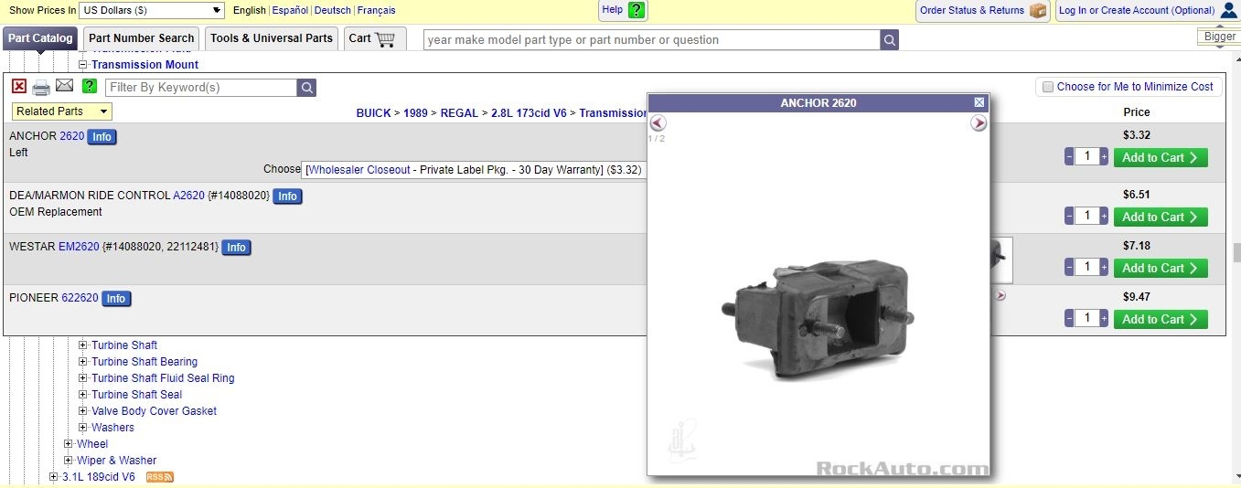Click Info badge for DEA/MARMON A2620
Image resolution: width=1241 pixels, height=488 pixels.
[x=287, y=196]
